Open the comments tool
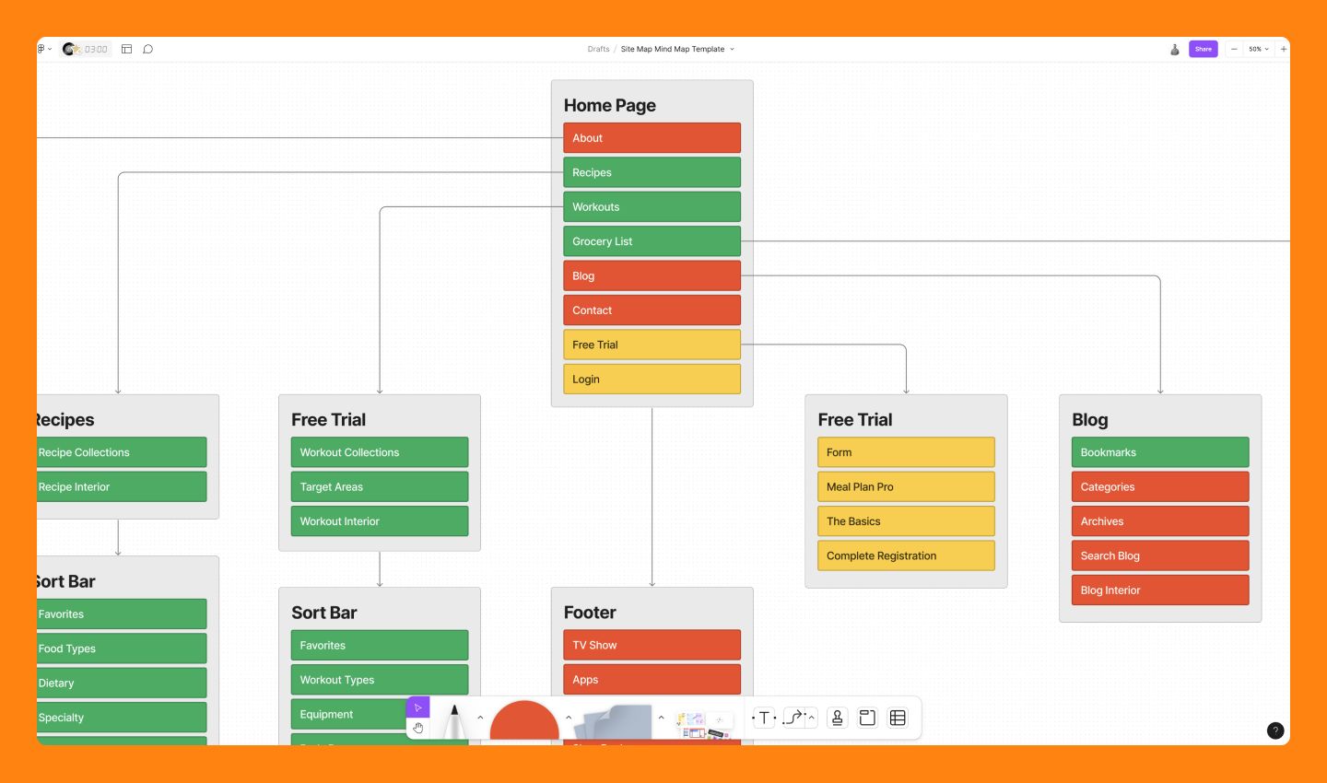The width and height of the screenshot is (1327, 783). pyautogui.click(x=148, y=48)
